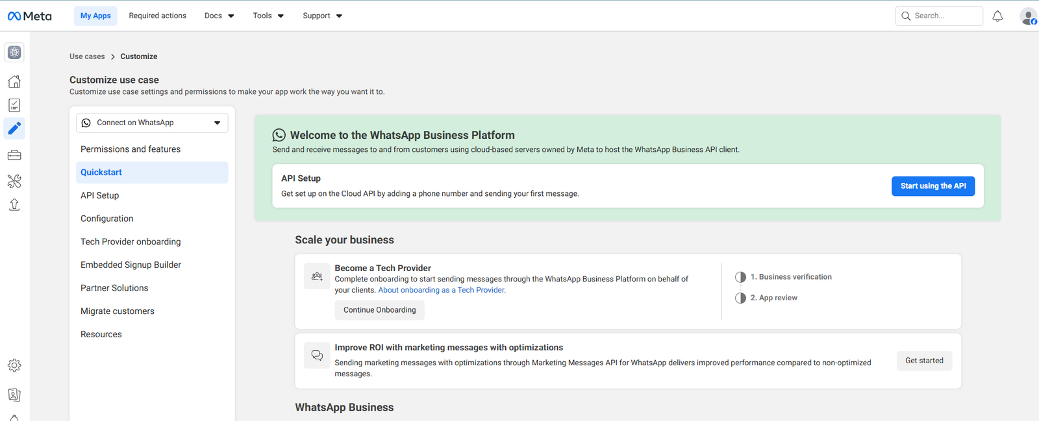
Task: Open notifications bell icon
Action: (997, 16)
